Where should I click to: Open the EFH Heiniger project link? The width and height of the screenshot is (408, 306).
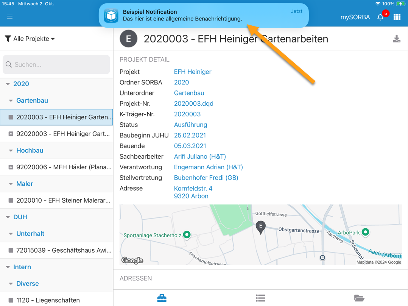[x=192, y=72]
